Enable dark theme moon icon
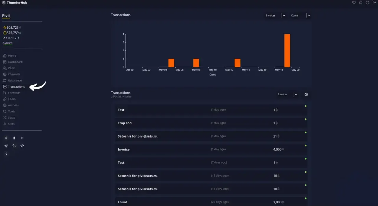378x206 pixels. pos(14,146)
